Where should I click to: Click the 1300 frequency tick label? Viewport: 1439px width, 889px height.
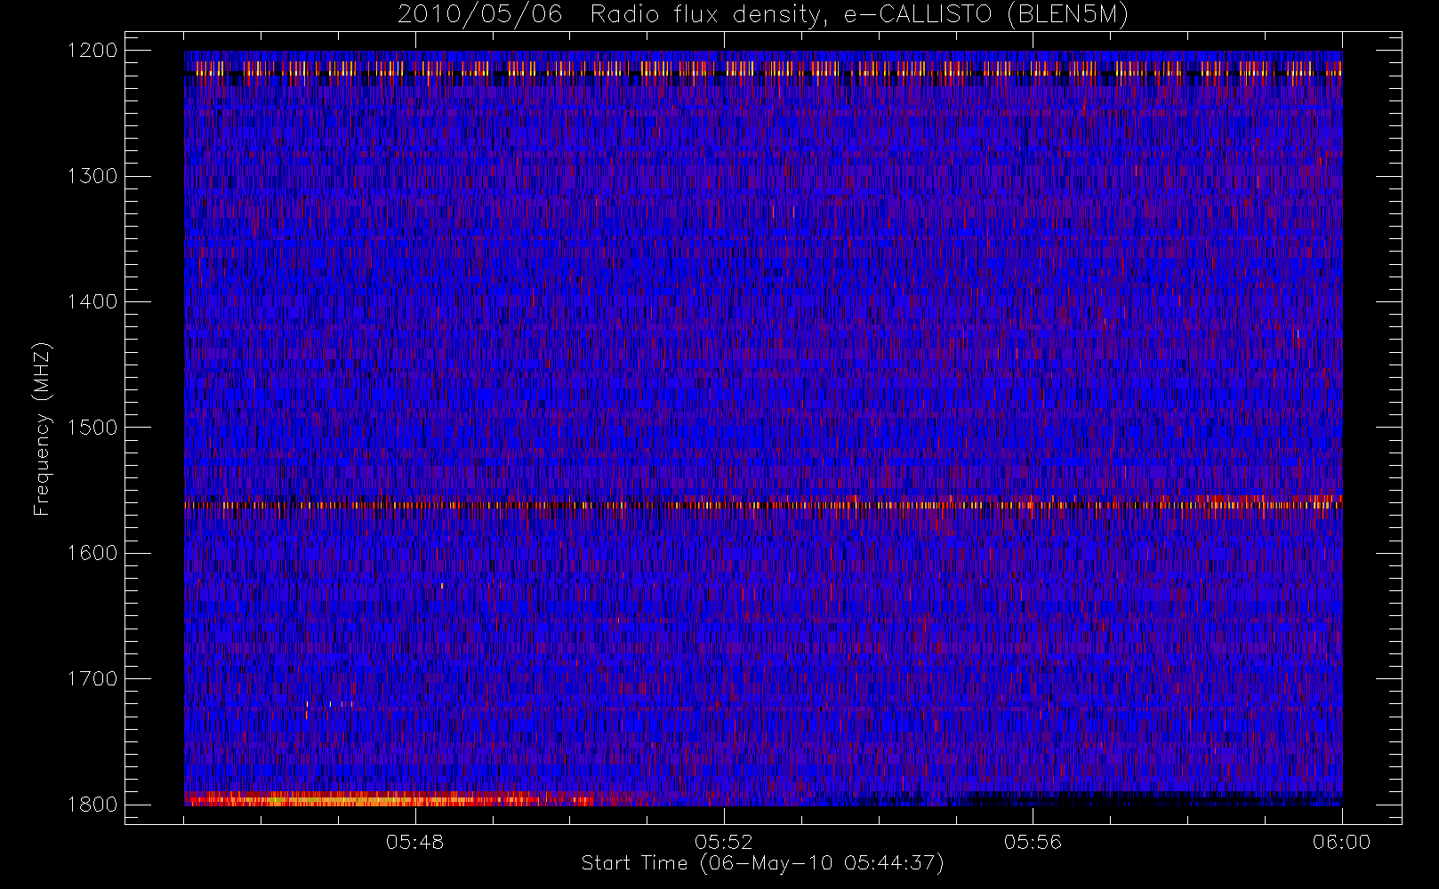coord(92,176)
